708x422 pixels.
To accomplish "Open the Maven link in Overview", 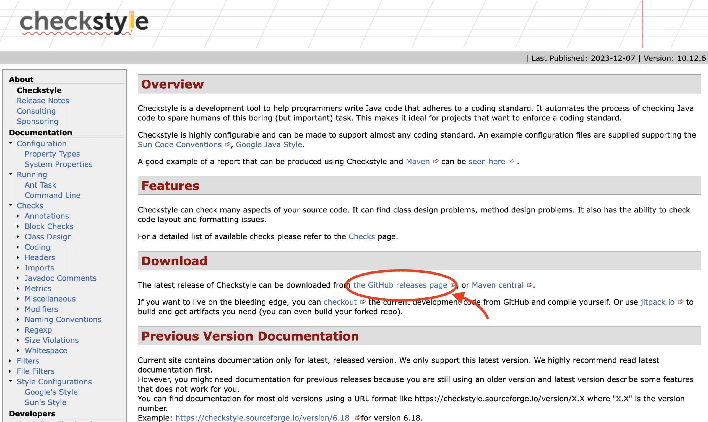I will [418, 162].
